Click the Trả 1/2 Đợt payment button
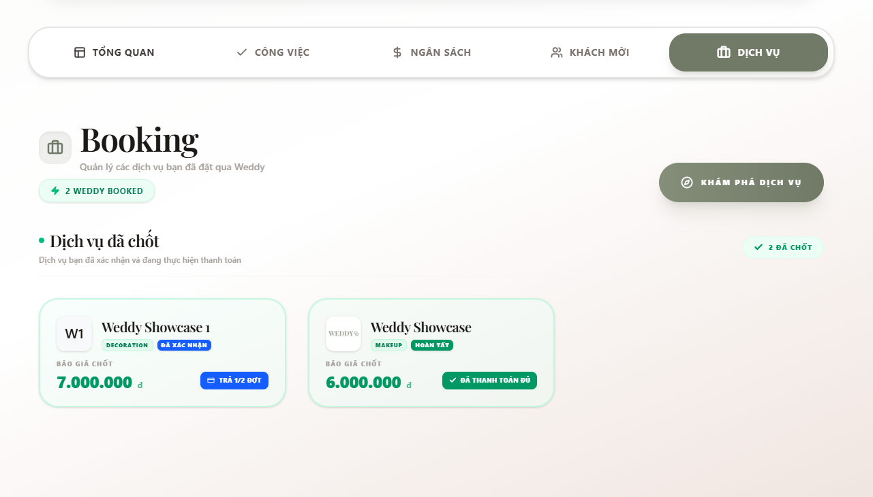The image size is (873, 497). 234,381
